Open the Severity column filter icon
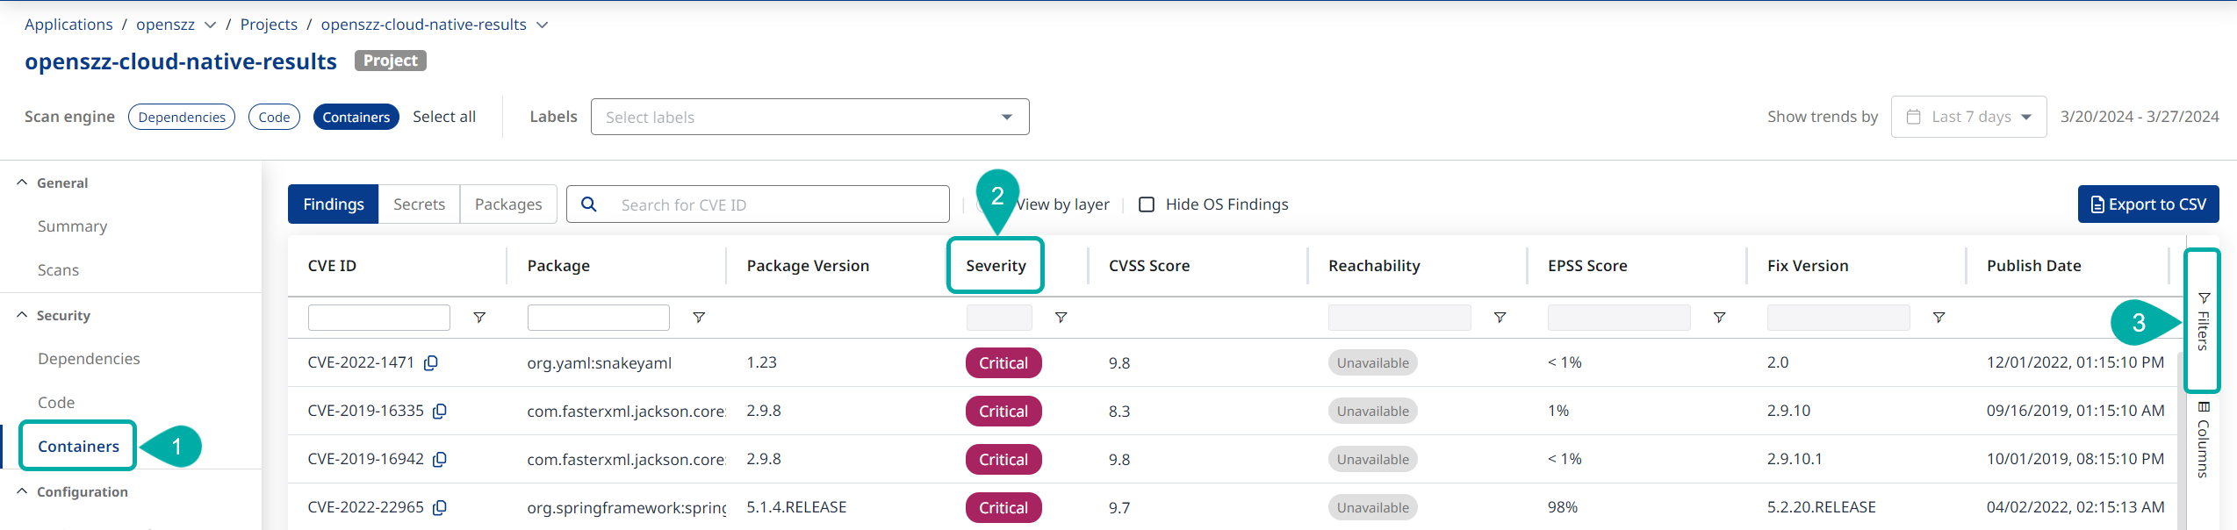 [1061, 318]
